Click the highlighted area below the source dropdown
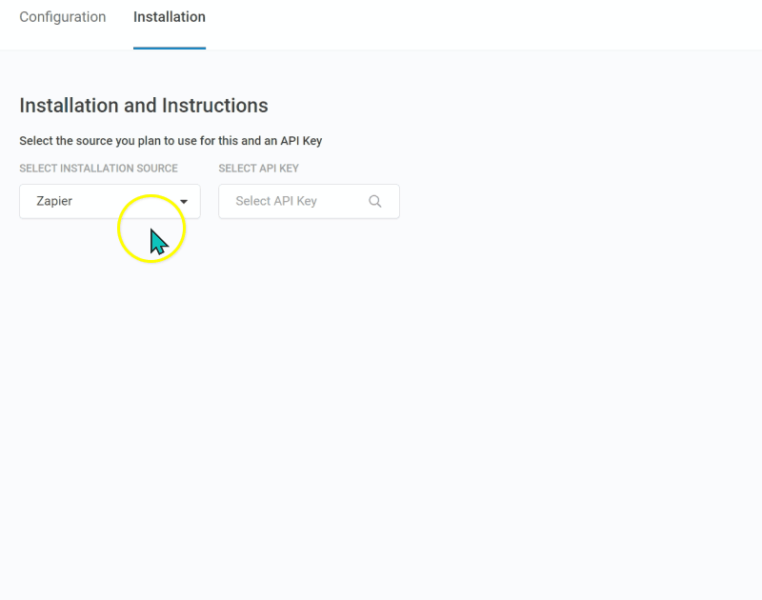The image size is (762, 600). [x=152, y=229]
